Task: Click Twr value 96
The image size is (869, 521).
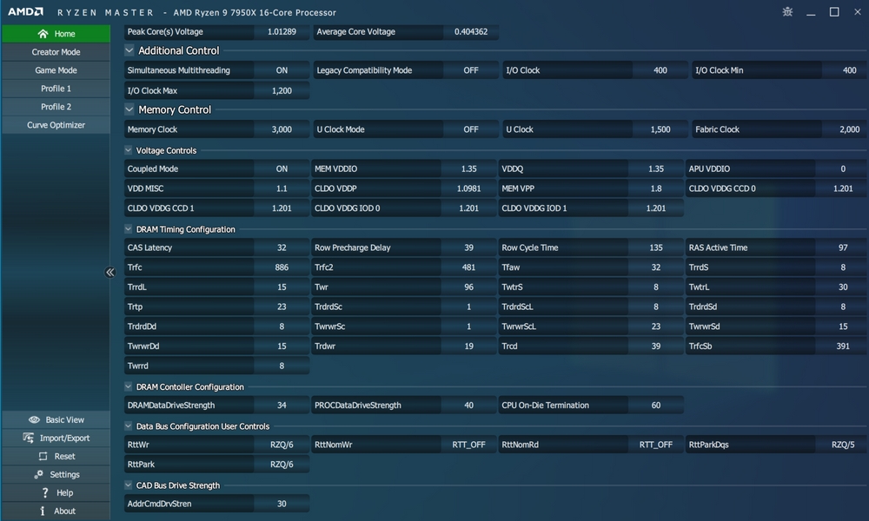Action: pyautogui.click(x=468, y=287)
